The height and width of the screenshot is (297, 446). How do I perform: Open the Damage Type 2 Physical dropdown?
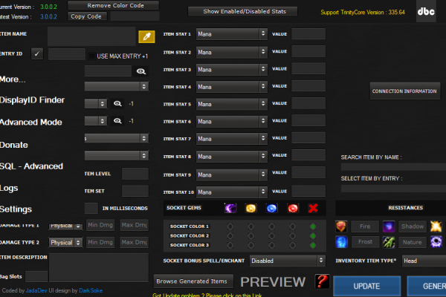click(x=65, y=243)
